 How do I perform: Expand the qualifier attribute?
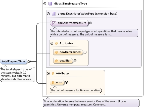(x=75, y=61)
